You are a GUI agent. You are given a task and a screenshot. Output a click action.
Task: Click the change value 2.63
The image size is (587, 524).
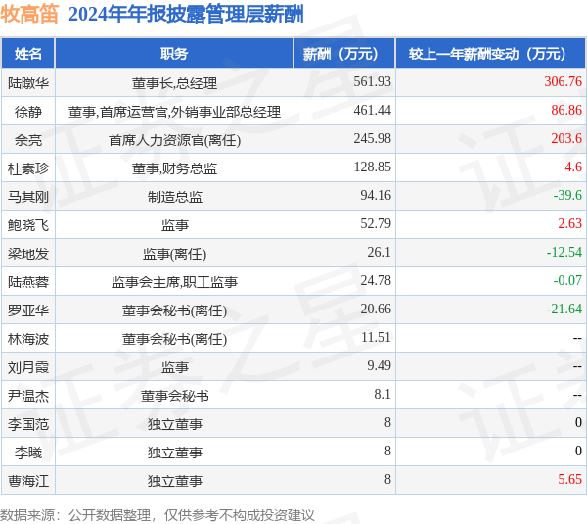click(x=569, y=223)
